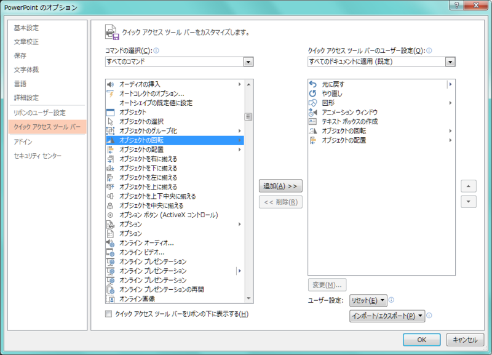This screenshot has width=492, height=355.
Task: Click the info icon beside コマンドの選択
Action: click(156, 50)
